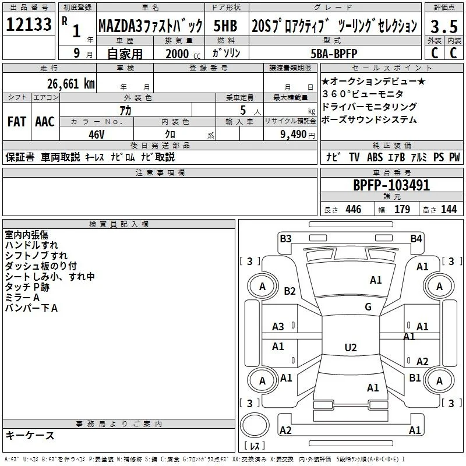Click the interior color クロ
The width and height of the screenshot is (466, 466).
(x=170, y=134)
